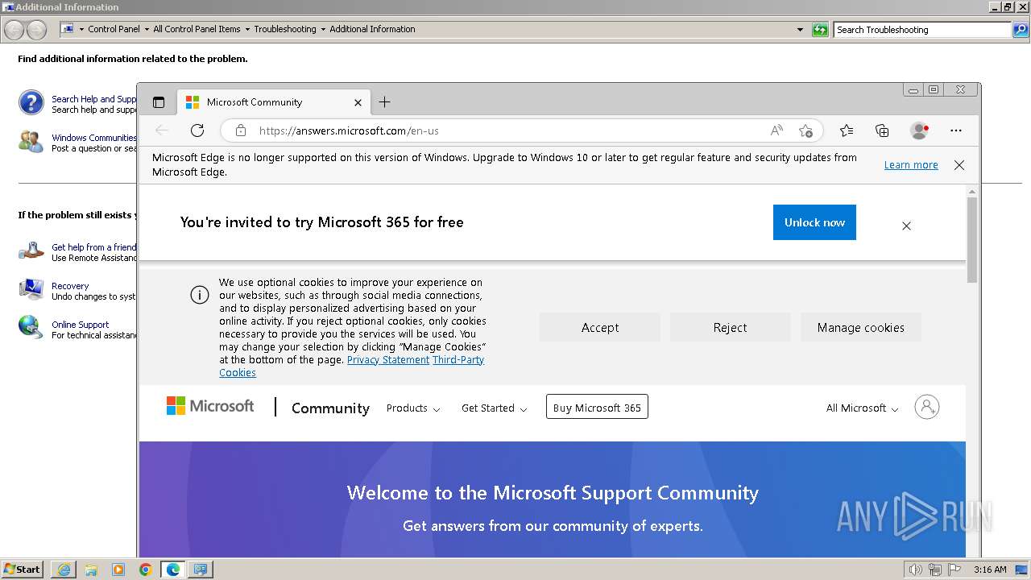Launch Google Chrome from taskbar

point(145,570)
